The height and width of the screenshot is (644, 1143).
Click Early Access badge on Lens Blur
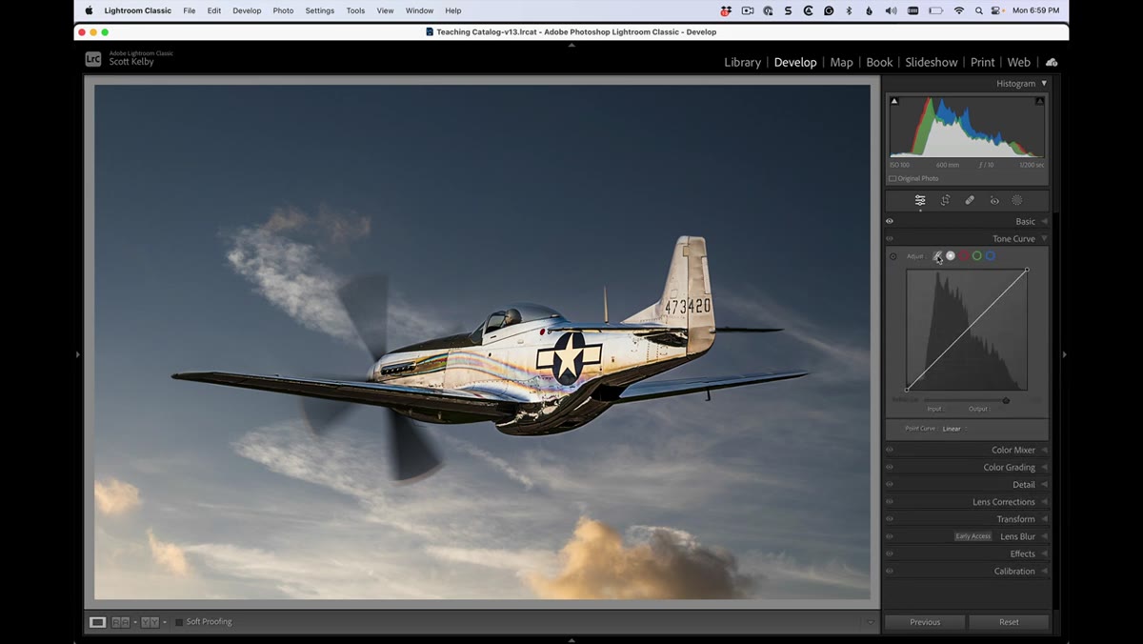(x=973, y=536)
